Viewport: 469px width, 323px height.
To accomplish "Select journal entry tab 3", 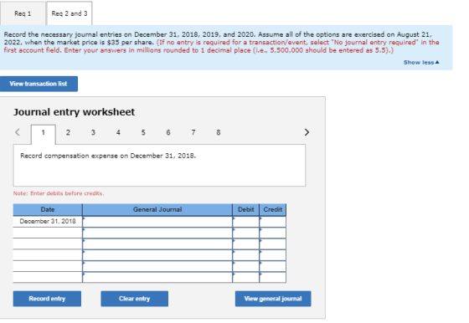I will coord(93,133).
